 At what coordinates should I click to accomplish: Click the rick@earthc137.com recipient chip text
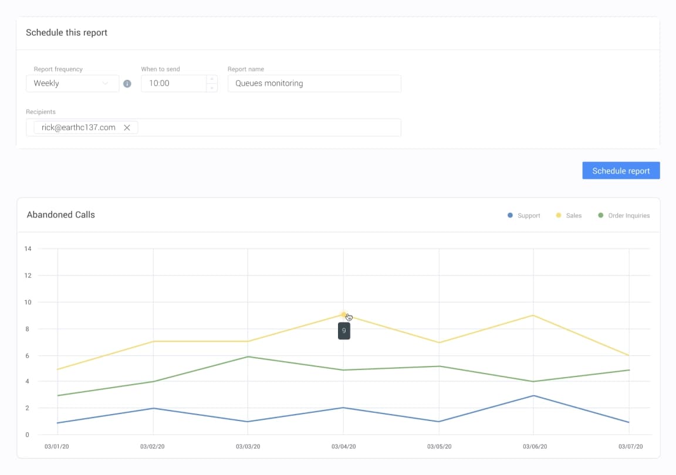[x=79, y=128]
